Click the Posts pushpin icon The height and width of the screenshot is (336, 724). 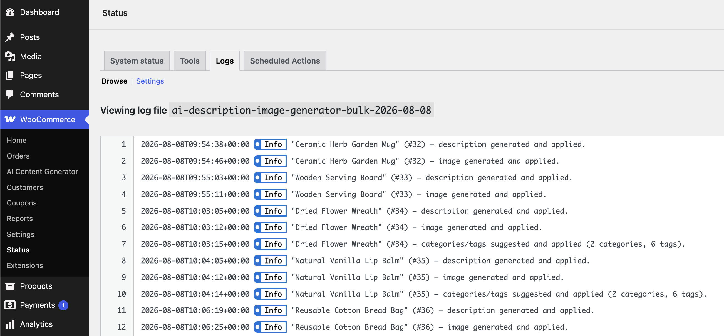point(10,37)
